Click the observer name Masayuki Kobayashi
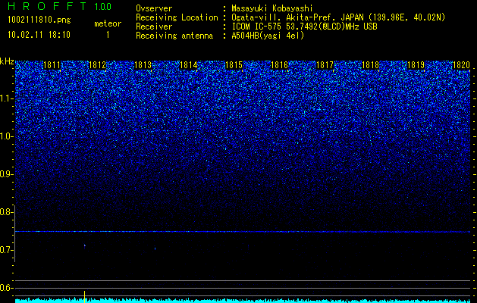Screen dimensions: 477x303 pyautogui.click(x=272, y=8)
